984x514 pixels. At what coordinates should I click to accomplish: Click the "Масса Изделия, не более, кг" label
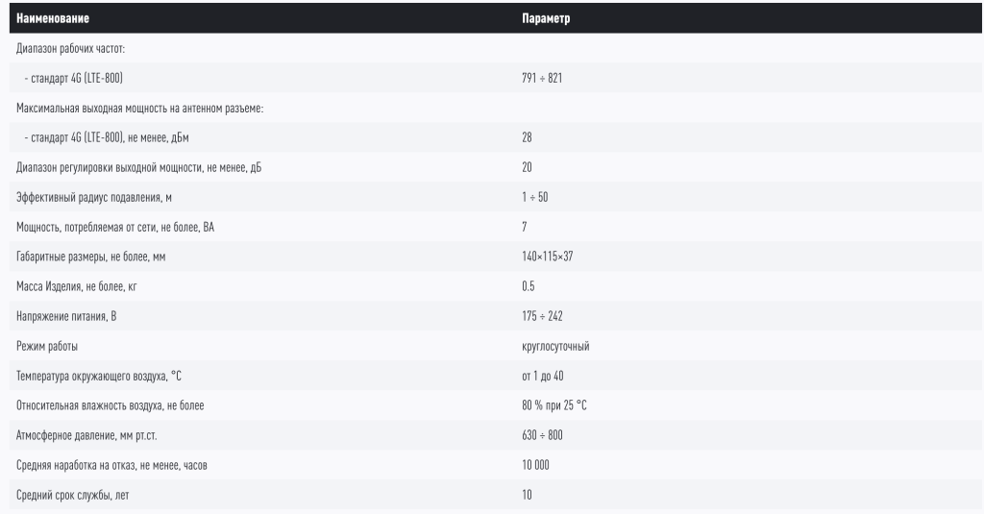point(85,286)
